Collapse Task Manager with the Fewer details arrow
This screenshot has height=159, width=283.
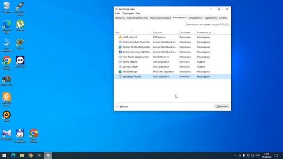[x=117, y=106]
